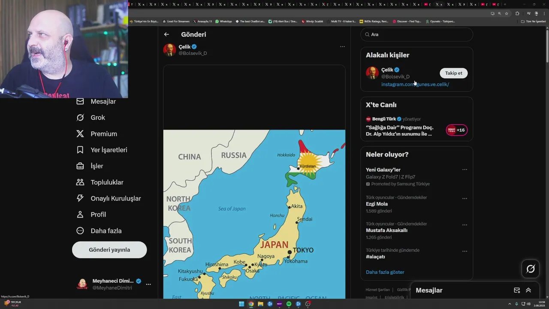Click the taskbar clock showing 10:59

tap(539, 304)
